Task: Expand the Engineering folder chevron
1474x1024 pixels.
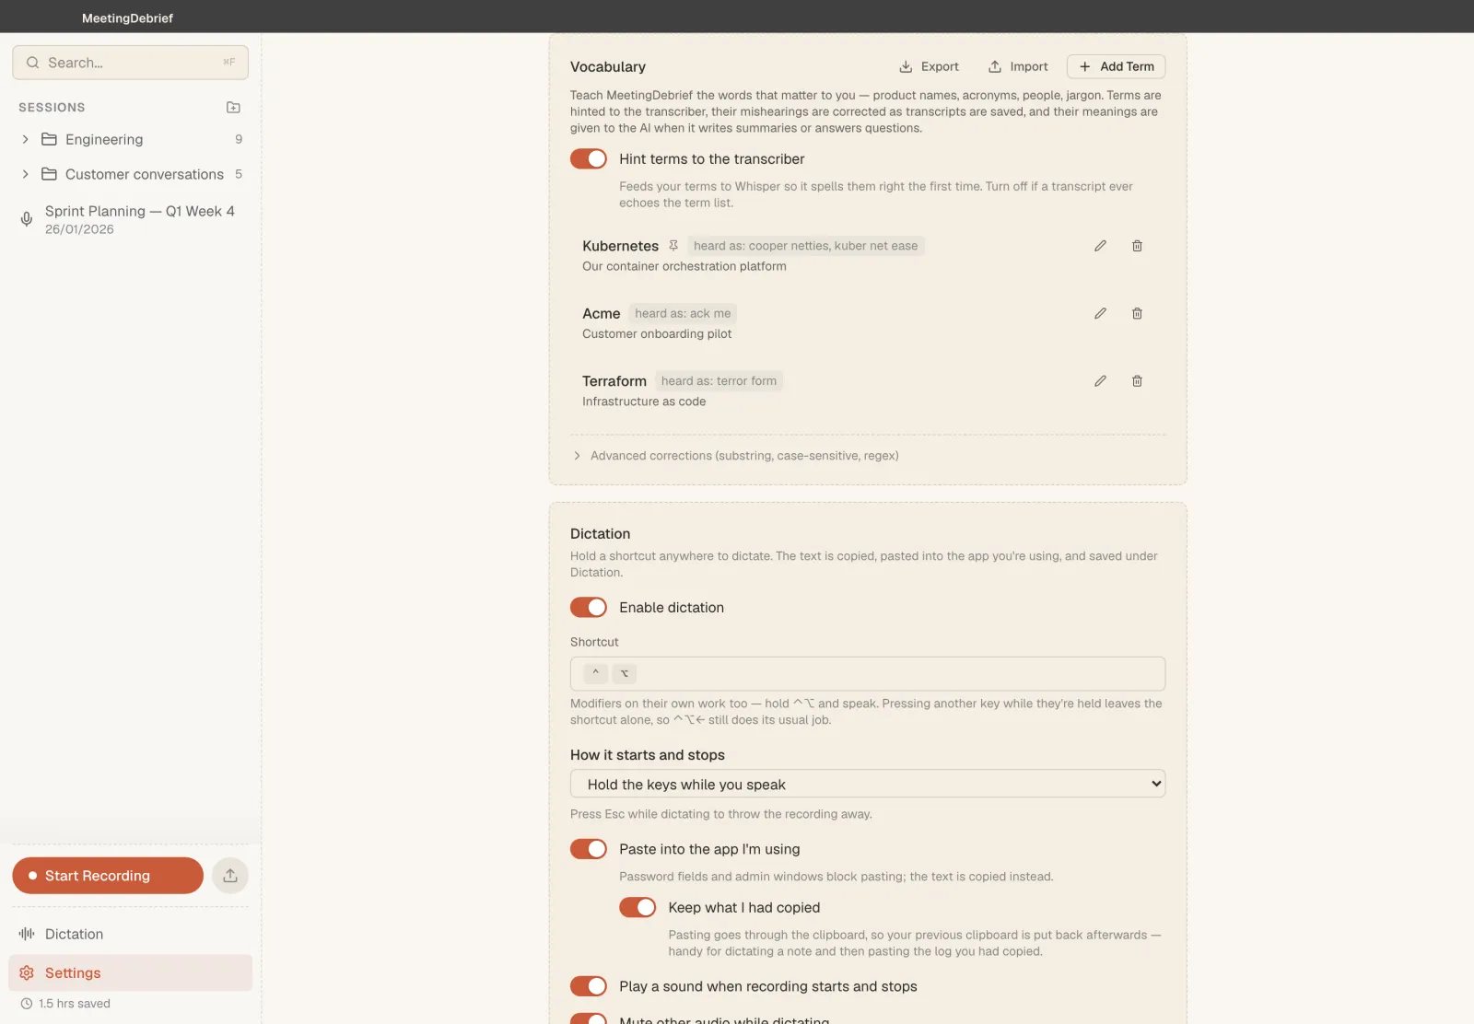Action: [25, 139]
